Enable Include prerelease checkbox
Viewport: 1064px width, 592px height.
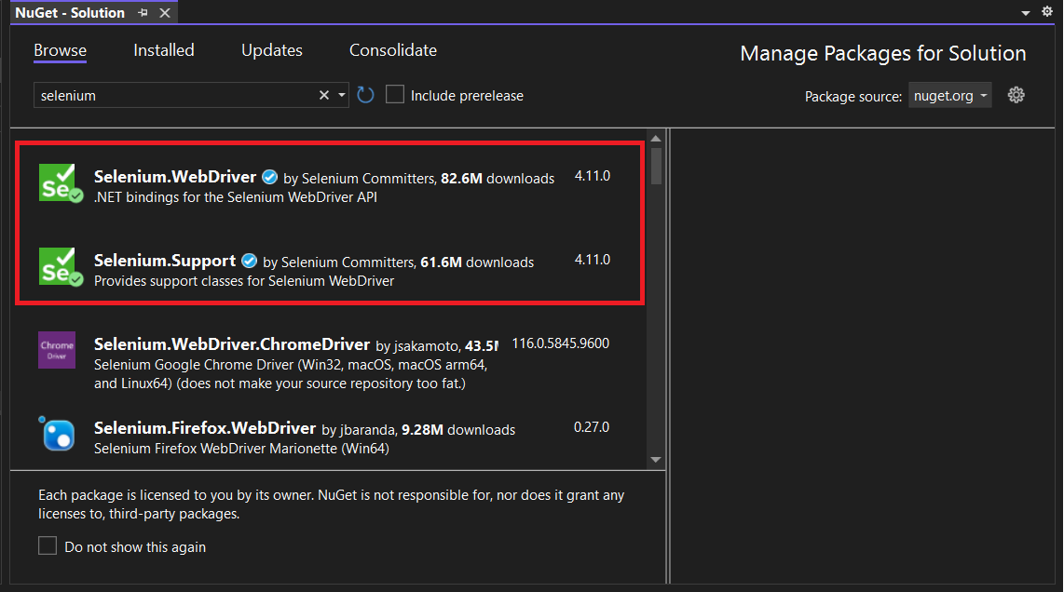[395, 94]
